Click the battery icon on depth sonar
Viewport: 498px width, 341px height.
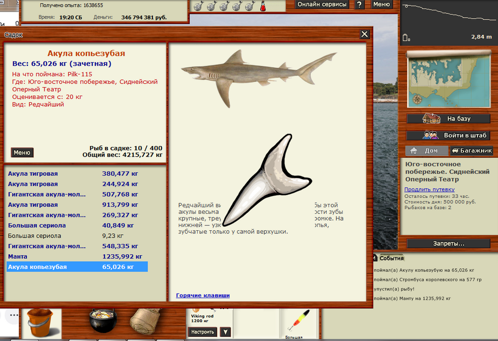[x=406, y=37]
